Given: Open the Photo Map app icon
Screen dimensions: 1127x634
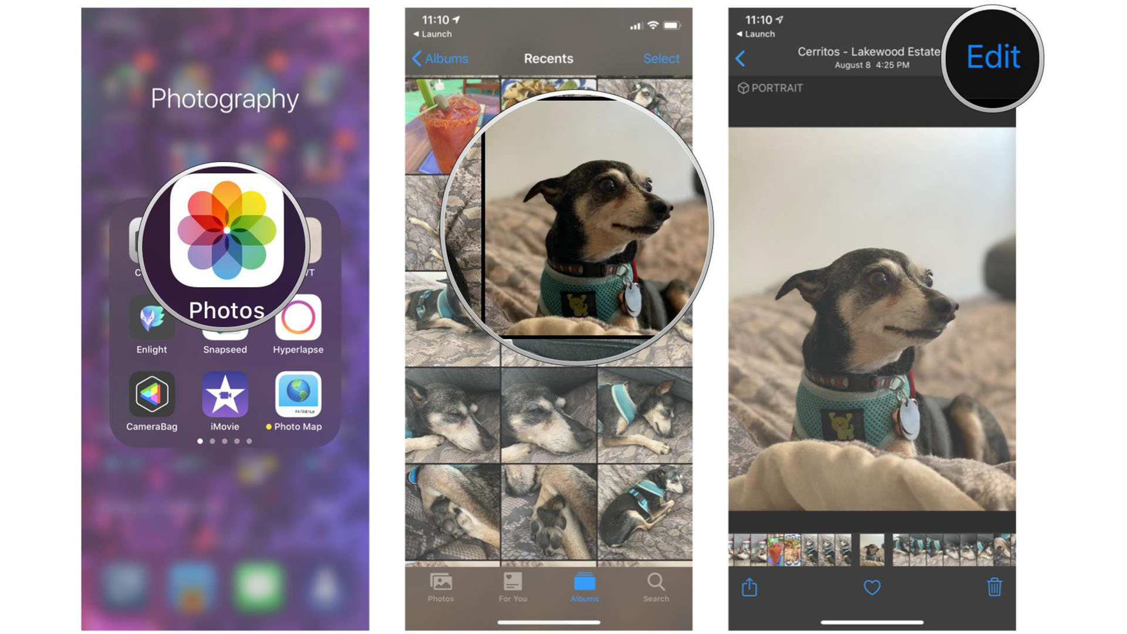Looking at the screenshot, I should tap(297, 396).
